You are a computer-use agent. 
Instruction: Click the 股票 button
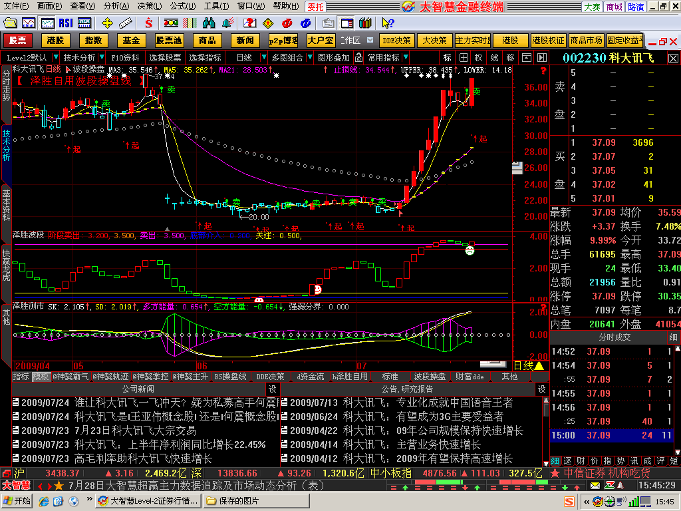click(18, 41)
